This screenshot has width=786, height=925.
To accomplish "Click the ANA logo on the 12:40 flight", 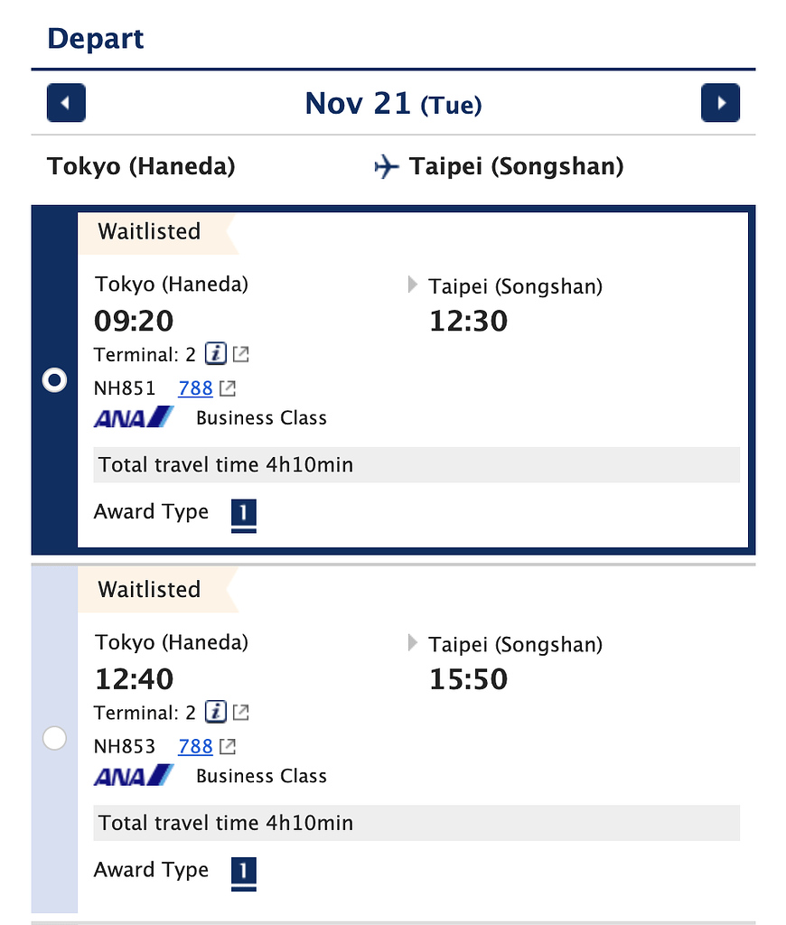I will pos(133,775).
